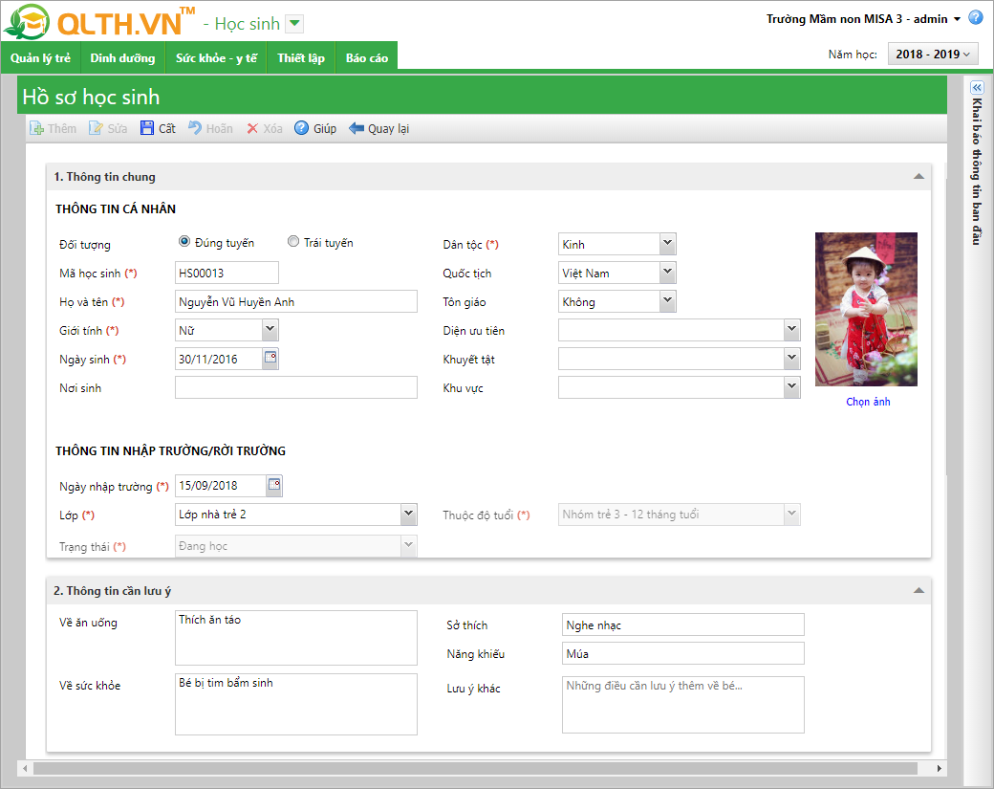Click the scrollbar right arrow
This screenshot has width=994, height=789.
click(x=939, y=768)
